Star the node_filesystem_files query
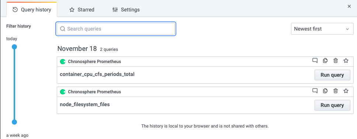The width and height of the screenshot is (357, 139). click(346, 91)
